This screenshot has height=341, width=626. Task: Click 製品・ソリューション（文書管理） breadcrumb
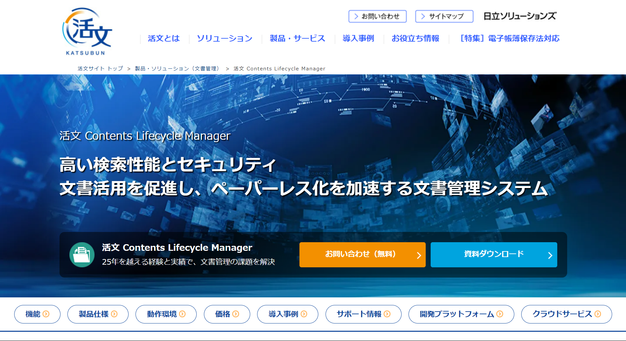point(177,69)
